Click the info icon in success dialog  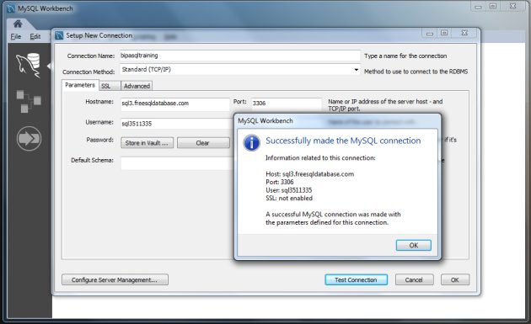pyautogui.click(x=252, y=143)
